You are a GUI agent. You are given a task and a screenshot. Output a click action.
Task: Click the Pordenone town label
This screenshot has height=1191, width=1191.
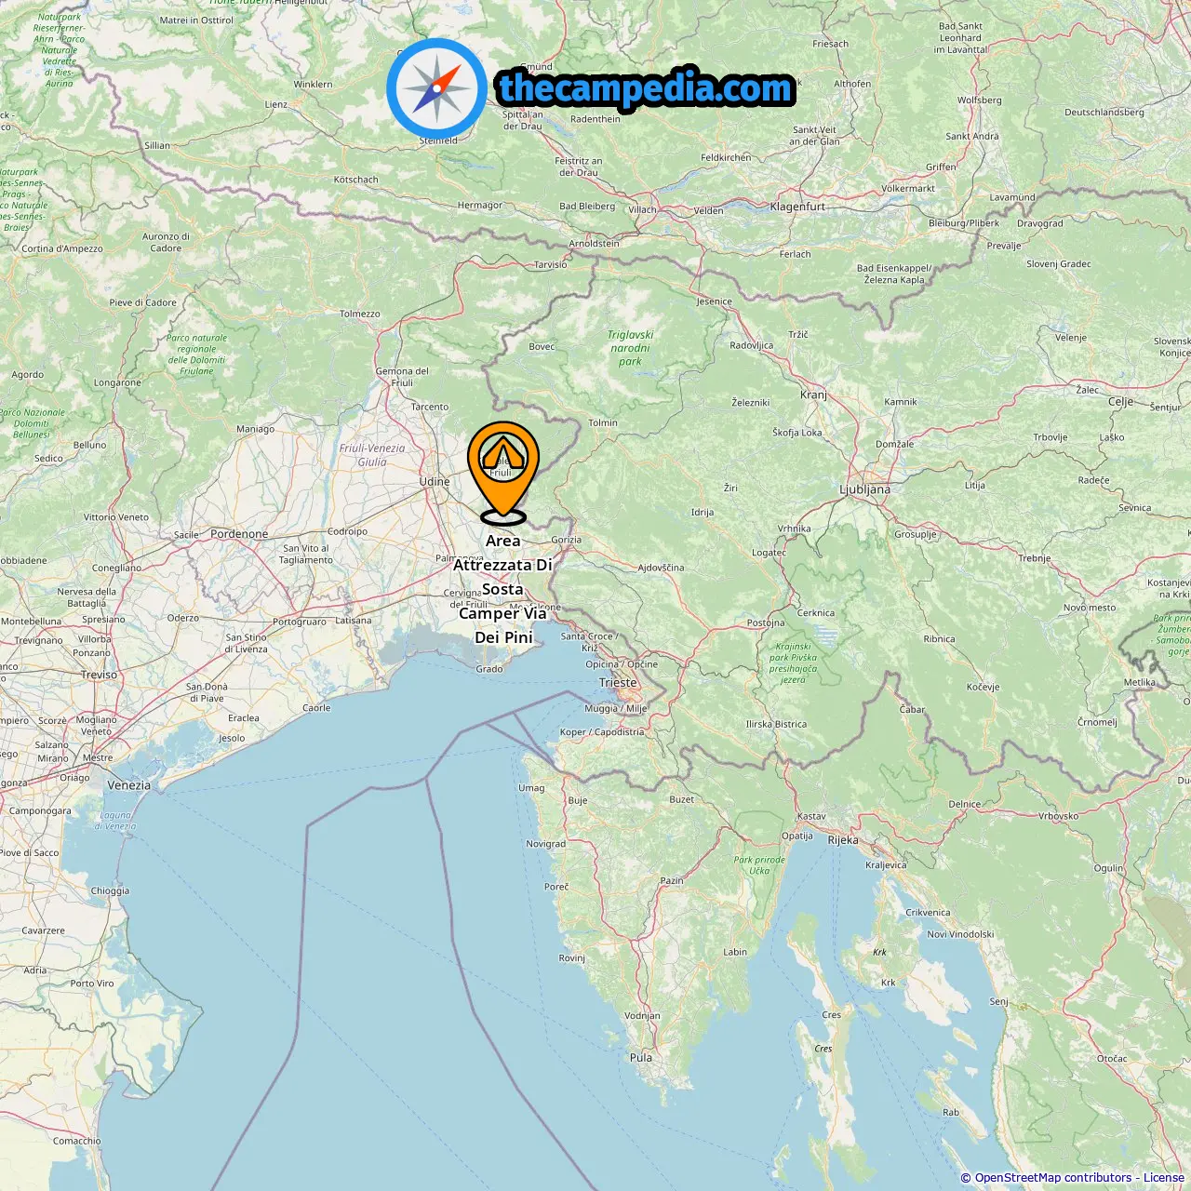[x=239, y=534]
